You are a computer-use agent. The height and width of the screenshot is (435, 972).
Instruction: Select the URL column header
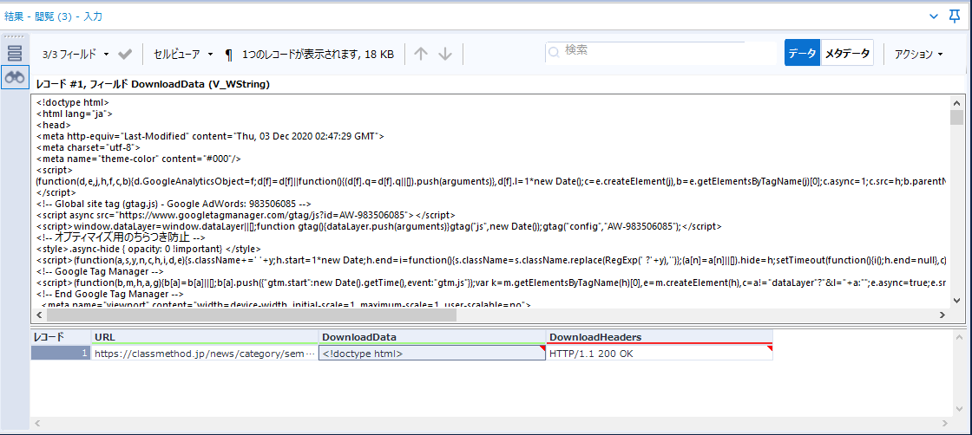click(204, 337)
